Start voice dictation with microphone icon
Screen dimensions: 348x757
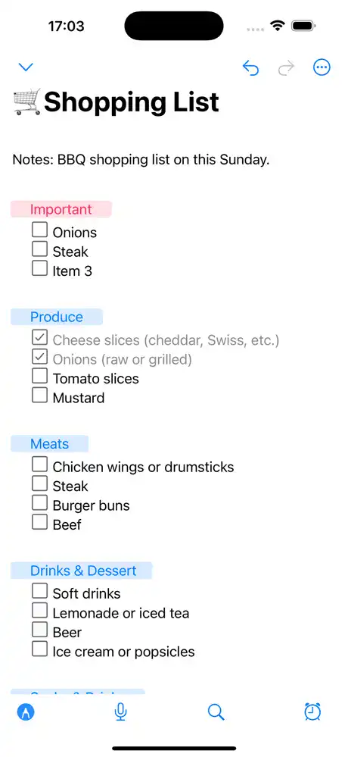click(x=121, y=712)
